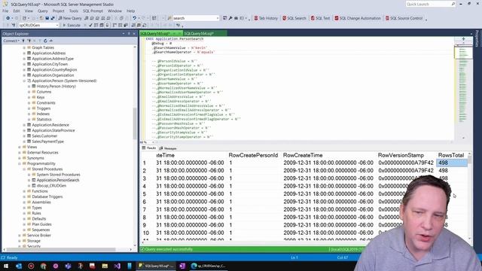Select the Triggers folder

pyautogui.click(x=44, y=108)
